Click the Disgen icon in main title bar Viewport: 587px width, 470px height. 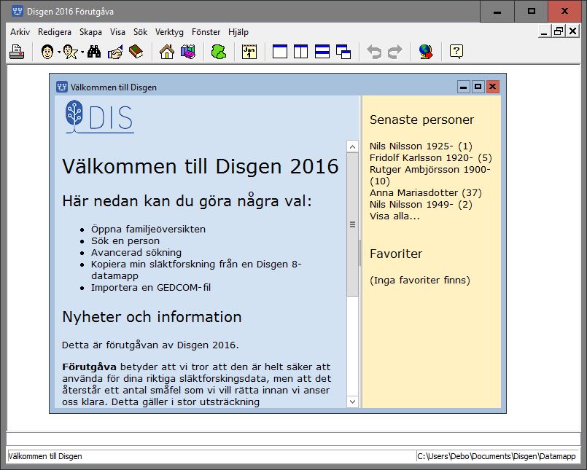(18, 11)
